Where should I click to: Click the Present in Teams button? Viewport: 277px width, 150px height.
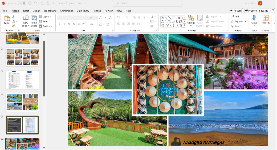[257, 11]
